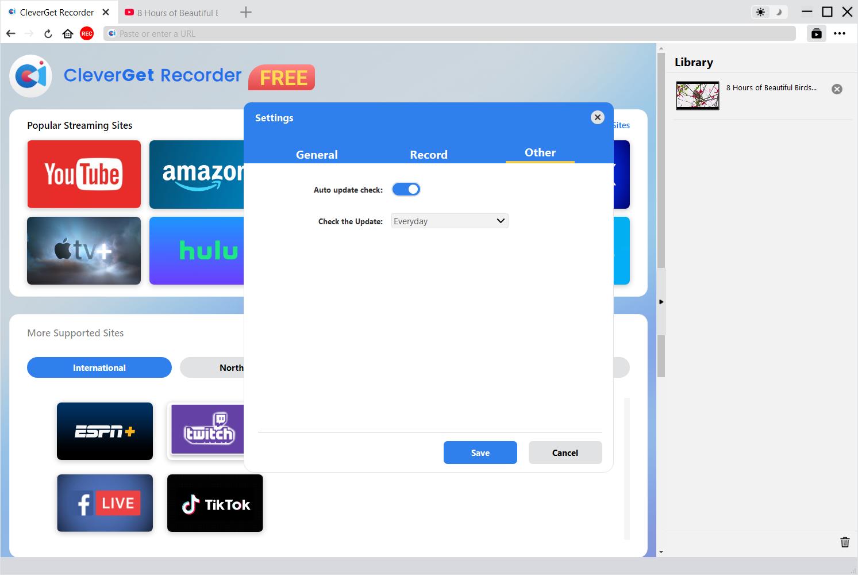Click the More Supported Sites heading
This screenshot has height=575, width=858.
75,333
